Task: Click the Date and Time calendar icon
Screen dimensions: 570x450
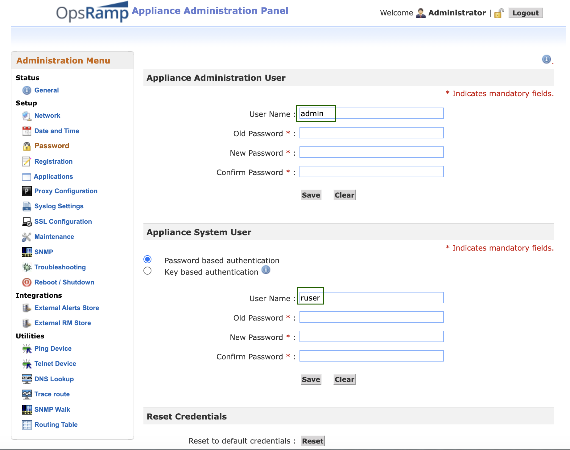Action: pyautogui.click(x=27, y=131)
